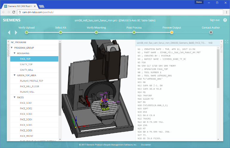Click the operations tree scrollbar thumb
This screenshot has height=148, width=230.
60,79
